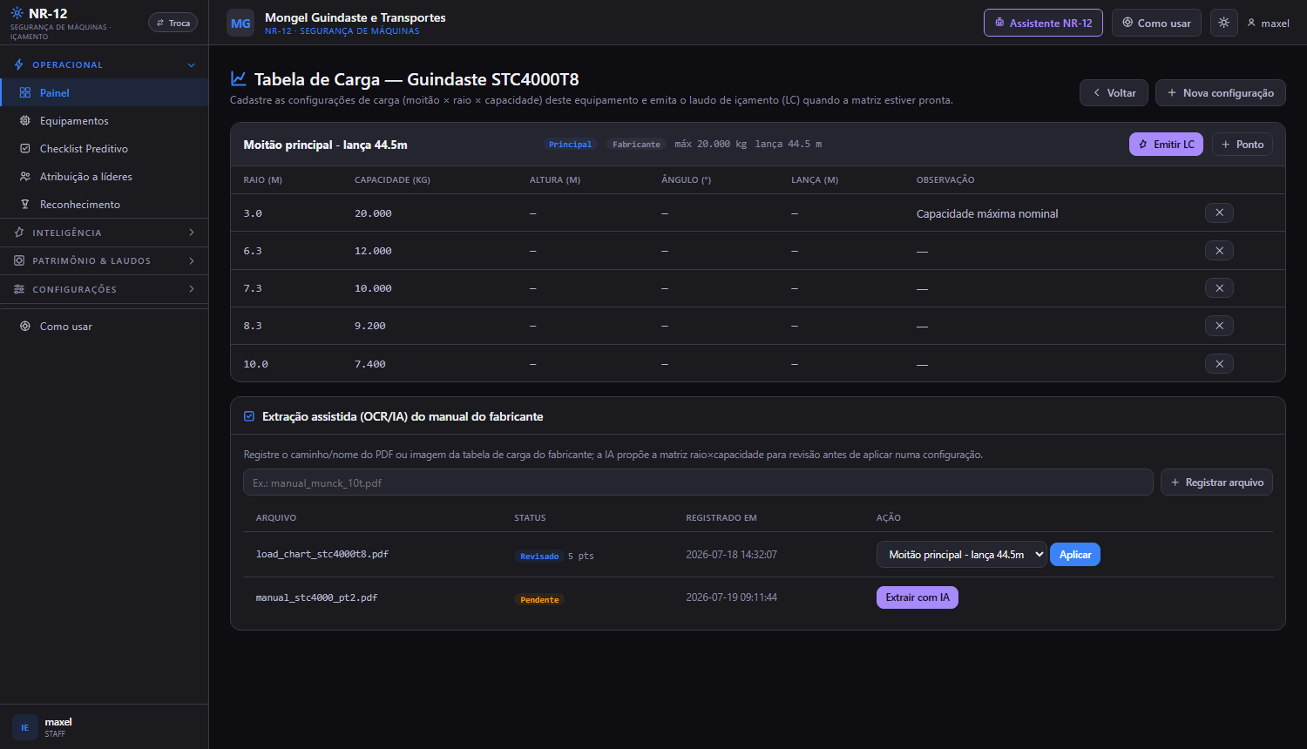Open Equipamentos in the sidebar
This screenshot has height=749, width=1307.
click(x=105, y=120)
